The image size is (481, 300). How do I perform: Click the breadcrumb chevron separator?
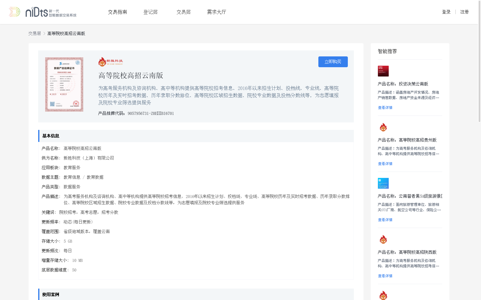click(x=44, y=34)
